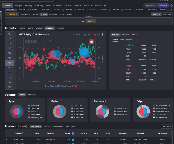Show UNFILTERED trades
This screenshot has width=174, height=144.
(58, 126)
